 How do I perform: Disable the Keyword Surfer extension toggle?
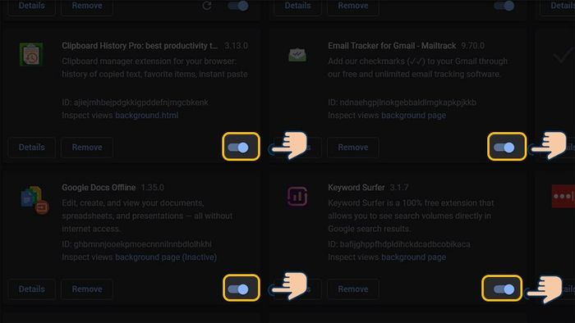pyautogui.click(x=504, y=289)
